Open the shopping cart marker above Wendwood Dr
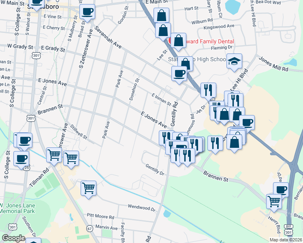This screenshot has height=243, width=303. pos(88,189)
